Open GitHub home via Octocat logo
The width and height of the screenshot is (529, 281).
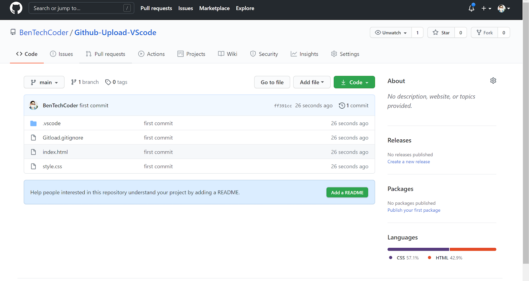[x=16, y=8]
